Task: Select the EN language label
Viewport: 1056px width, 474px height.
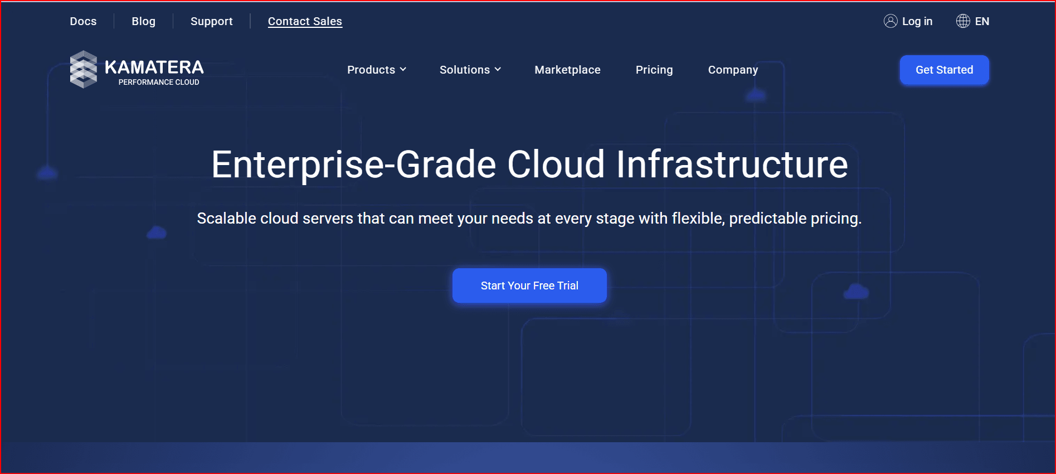Action: (982, 21)
